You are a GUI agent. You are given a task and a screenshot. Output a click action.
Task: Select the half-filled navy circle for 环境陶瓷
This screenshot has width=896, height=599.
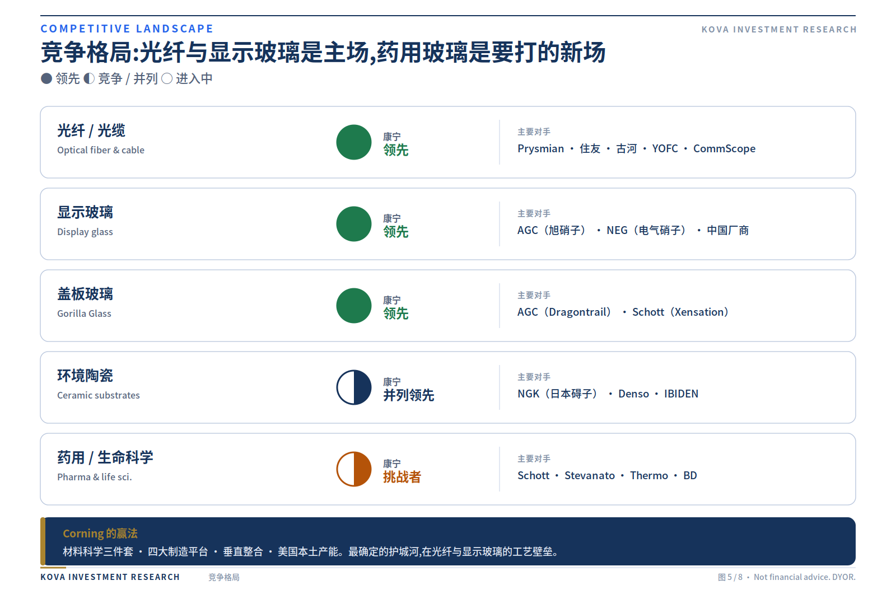(x=354, y=387)
